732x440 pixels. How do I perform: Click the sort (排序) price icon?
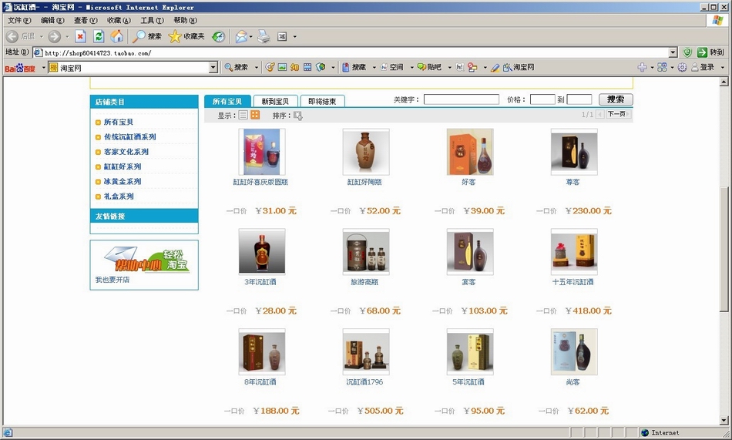pyautogui.click(x=298, y=116)
